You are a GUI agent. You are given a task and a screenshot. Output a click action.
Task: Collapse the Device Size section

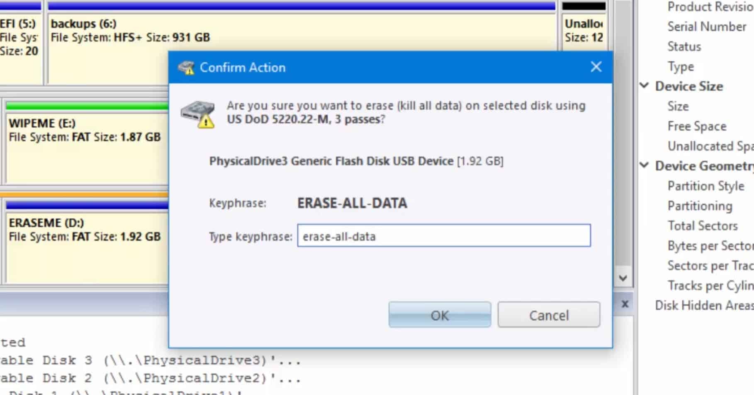click(644, 86)
